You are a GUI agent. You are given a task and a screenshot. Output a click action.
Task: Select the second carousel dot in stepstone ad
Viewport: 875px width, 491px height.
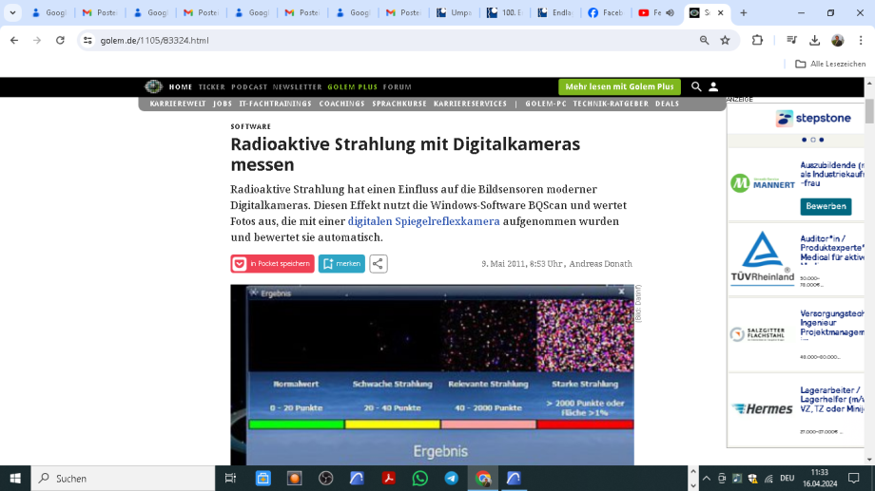pyautogui.click(x=813, y=140)
